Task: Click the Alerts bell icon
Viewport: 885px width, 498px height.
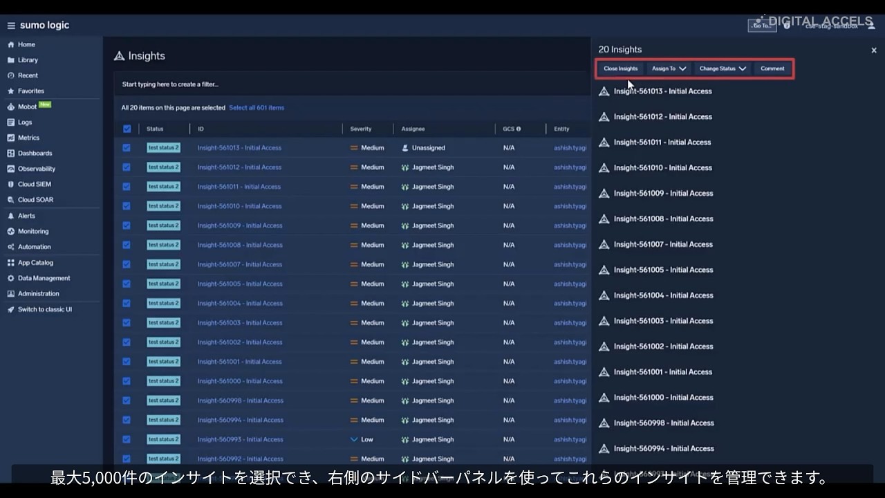Action: coord(11,216)
